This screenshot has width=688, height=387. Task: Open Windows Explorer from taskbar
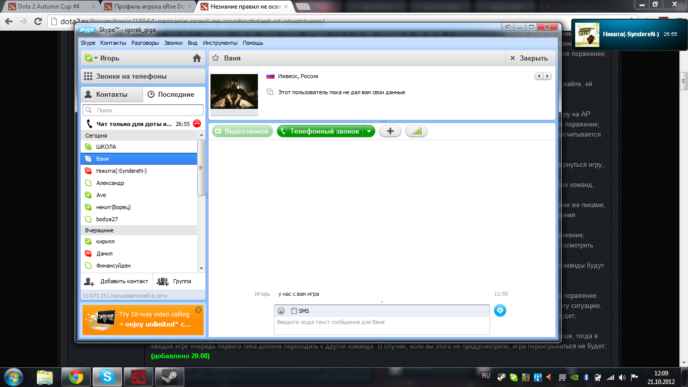tap(45, 376)
